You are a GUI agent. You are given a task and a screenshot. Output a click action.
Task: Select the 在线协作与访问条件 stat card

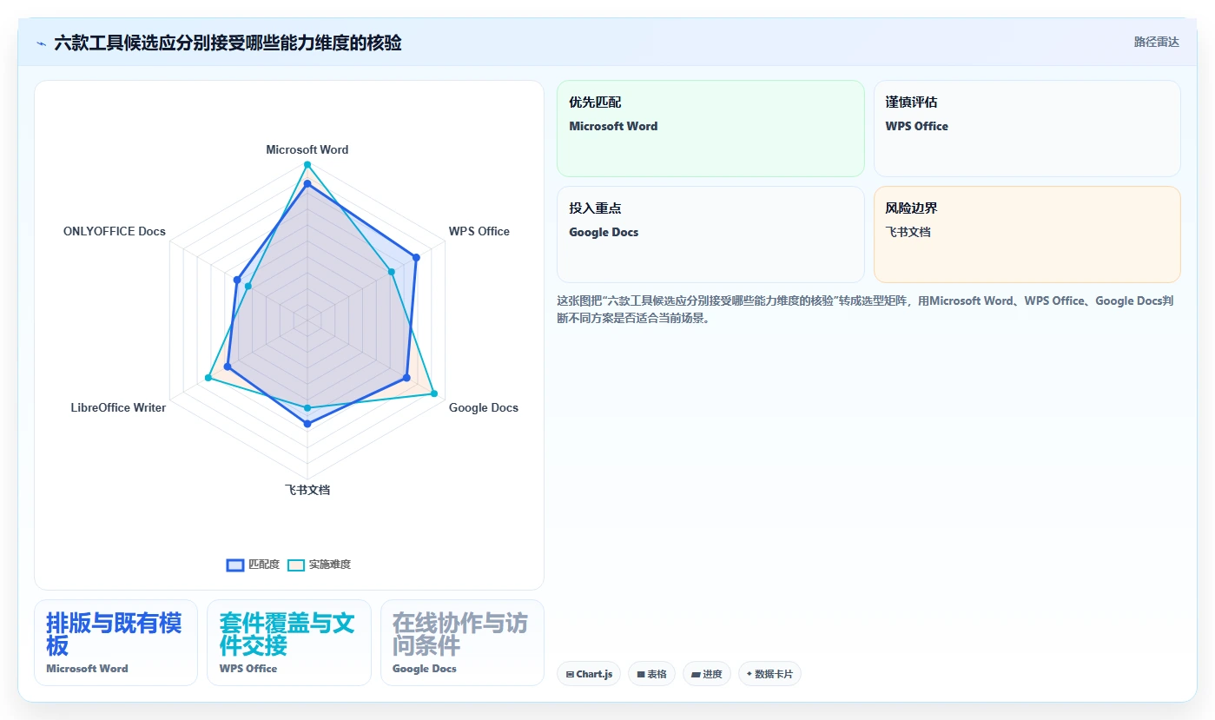tap(462, 643)
